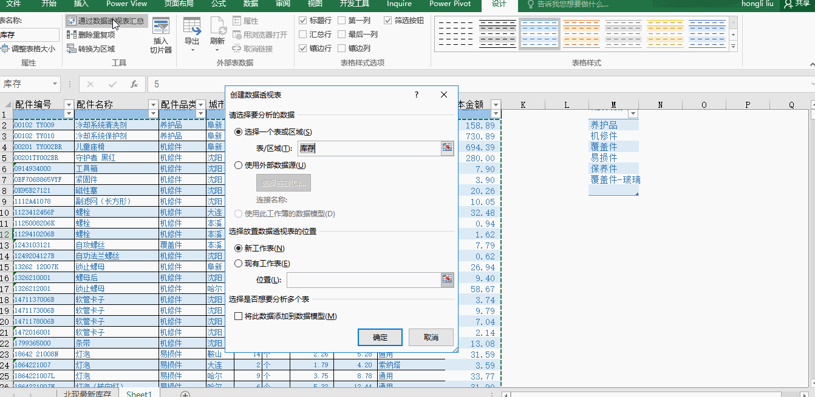Switch to the 页面布局 ribbon tab
Image resolution: width=815 pixels, height=397 pixels.
179,4
